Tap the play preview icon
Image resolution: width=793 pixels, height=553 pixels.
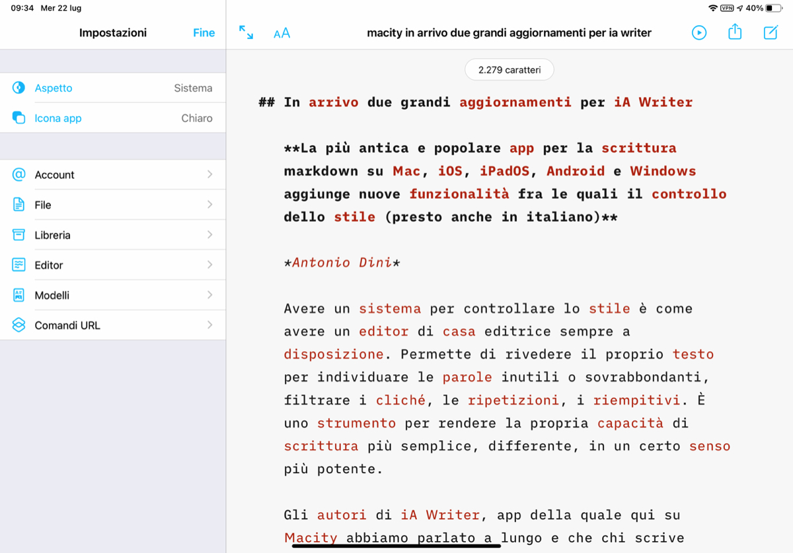coord(699,32)
